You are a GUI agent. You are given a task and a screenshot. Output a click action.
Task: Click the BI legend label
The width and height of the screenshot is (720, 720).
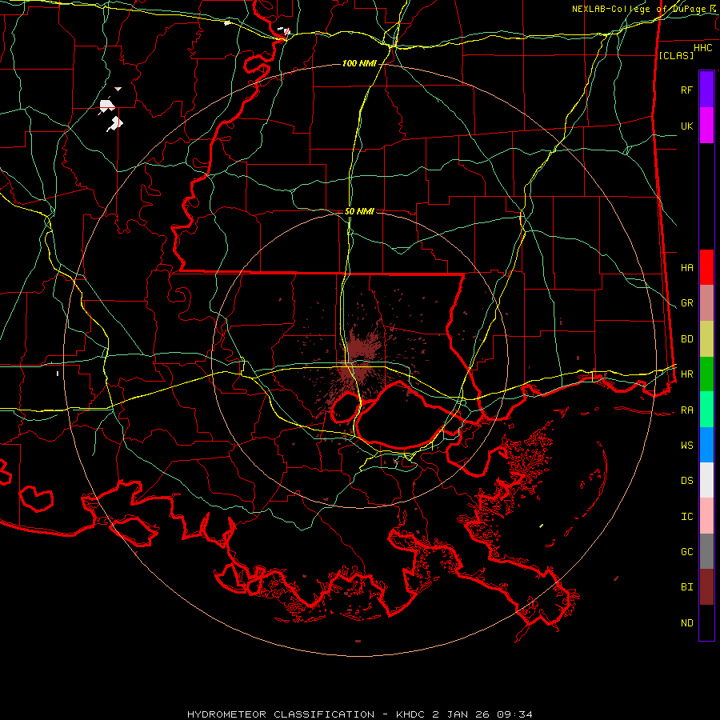coord(687,587)
